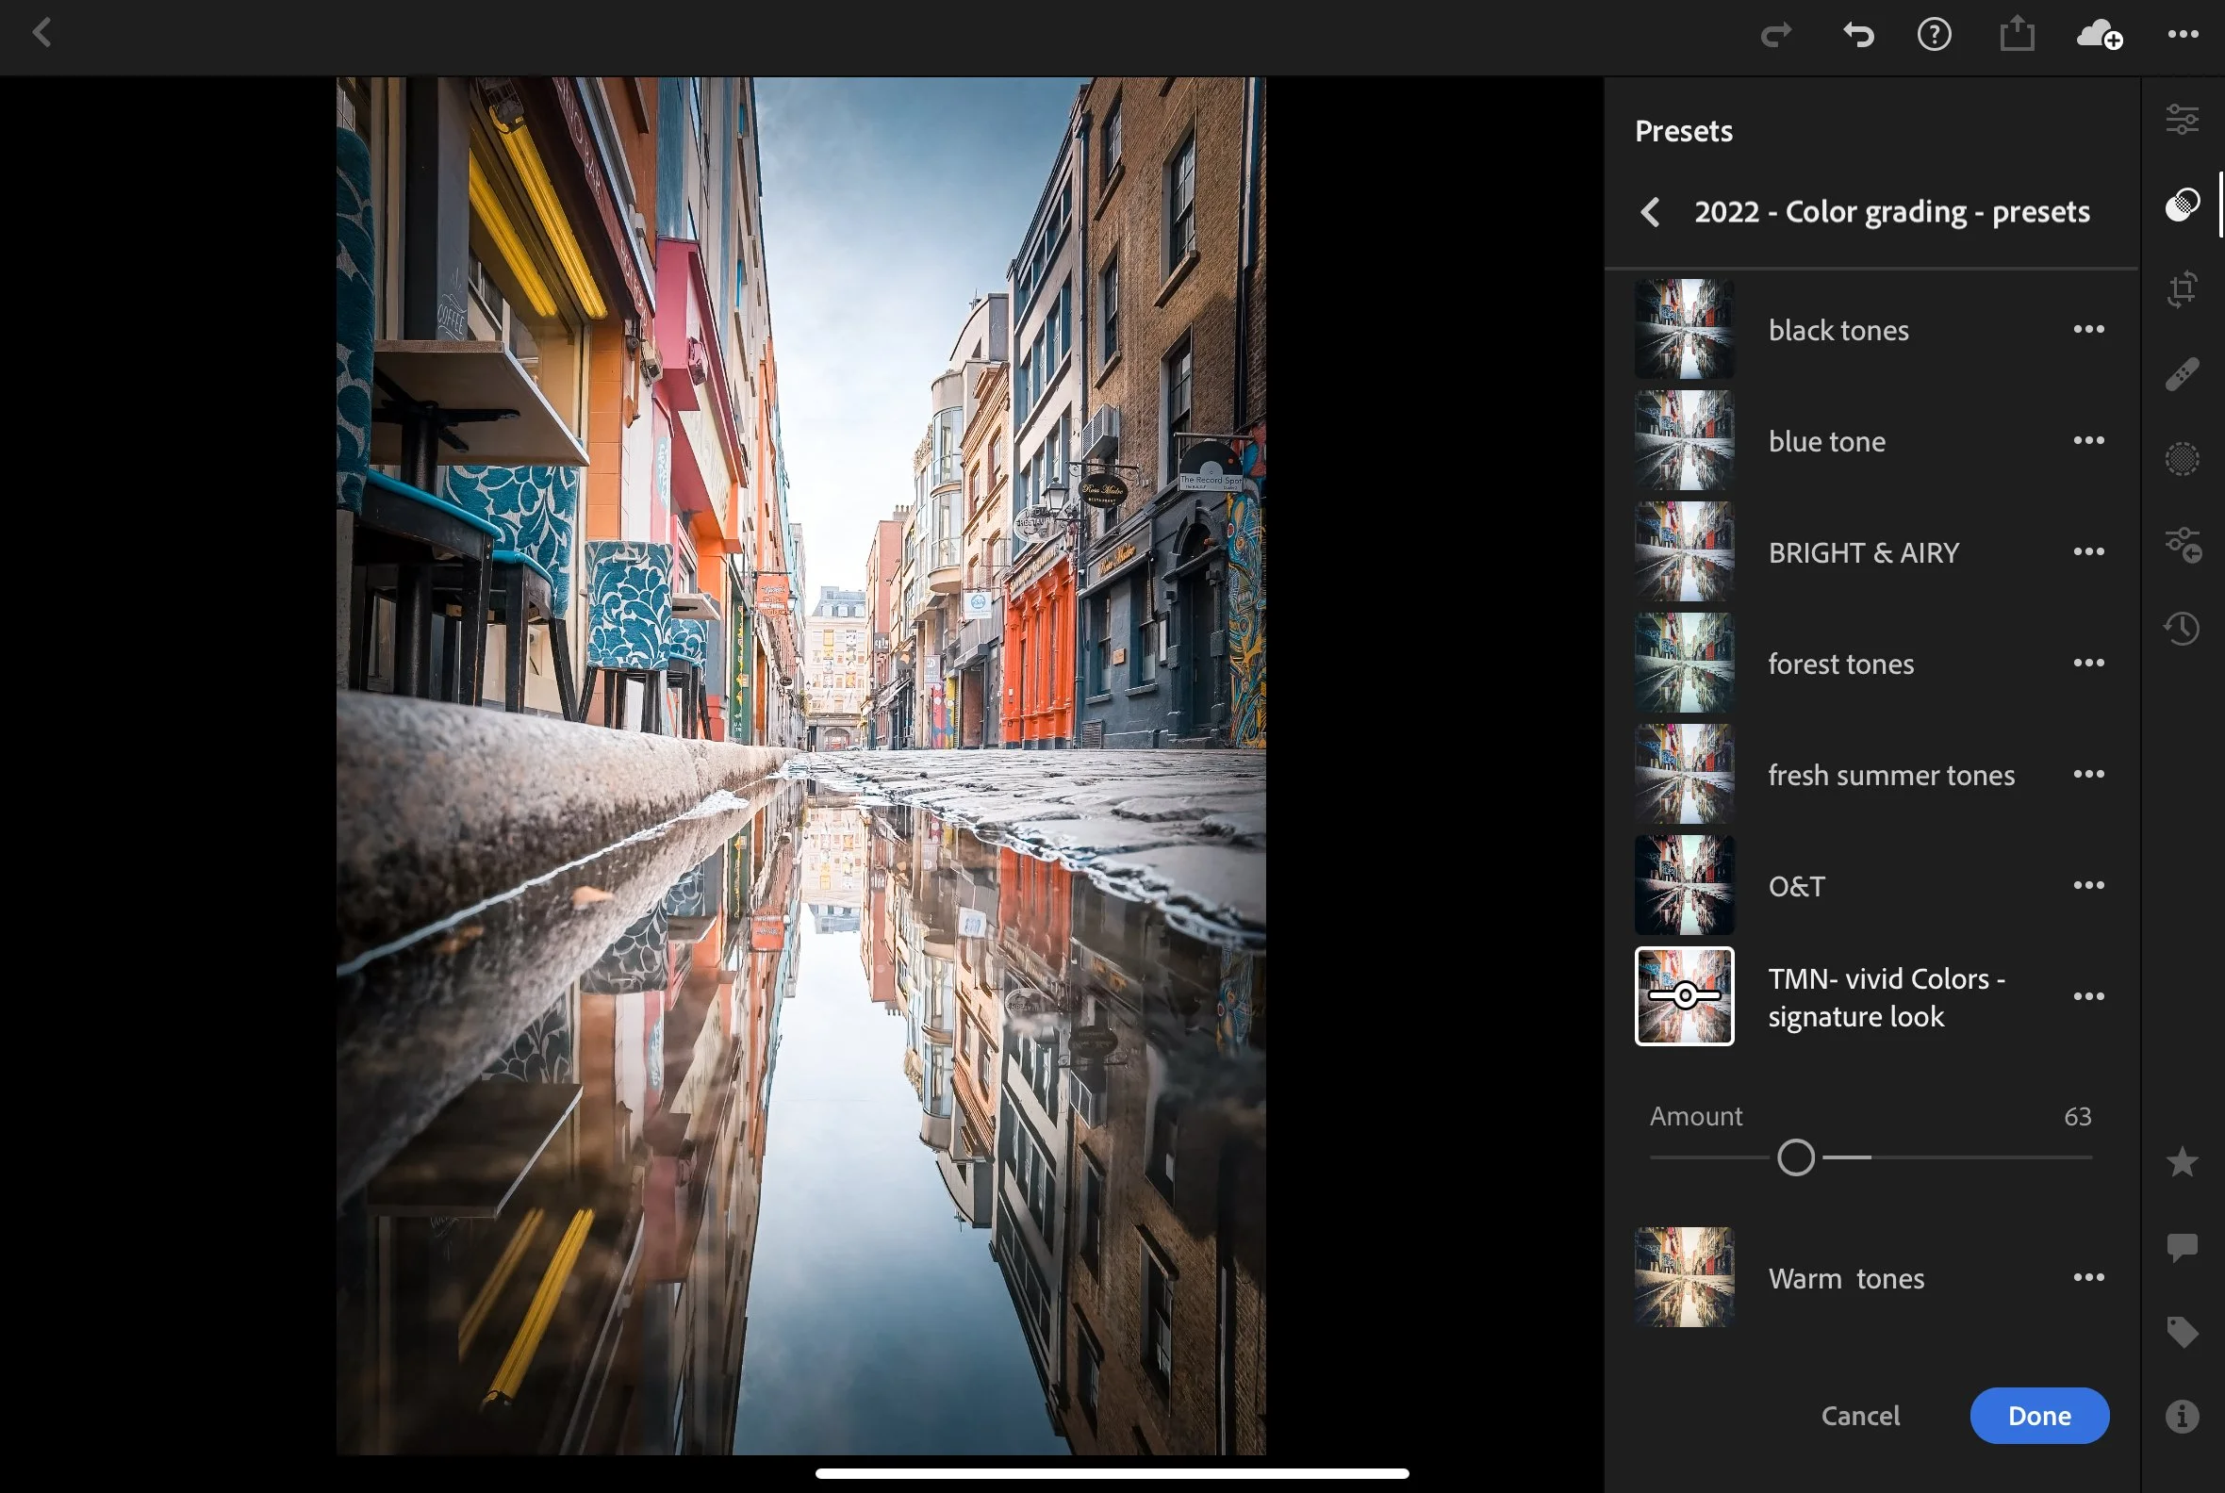Go back from the Color grading presets group
2225x1493 pixels.
(x=1651, y=211)
